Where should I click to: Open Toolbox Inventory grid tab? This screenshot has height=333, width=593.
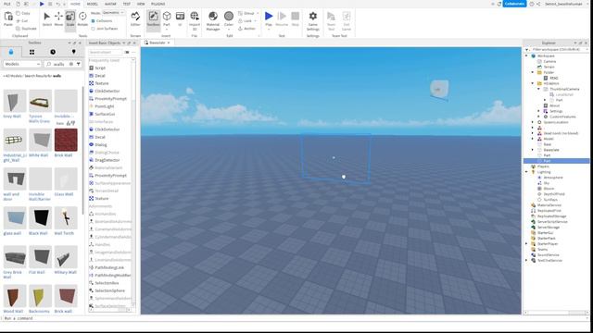(32, 52)
